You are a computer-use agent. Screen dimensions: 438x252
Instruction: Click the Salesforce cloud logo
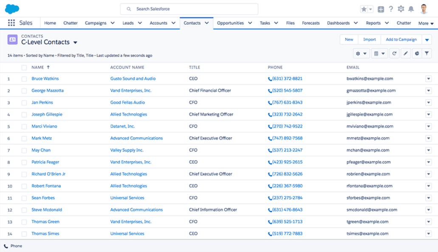[12, 9]
